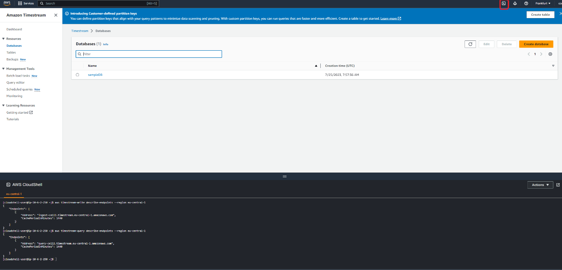Focus the Filter databases input
The height and width of the screenshot is (270, 562).
point(149,54)
